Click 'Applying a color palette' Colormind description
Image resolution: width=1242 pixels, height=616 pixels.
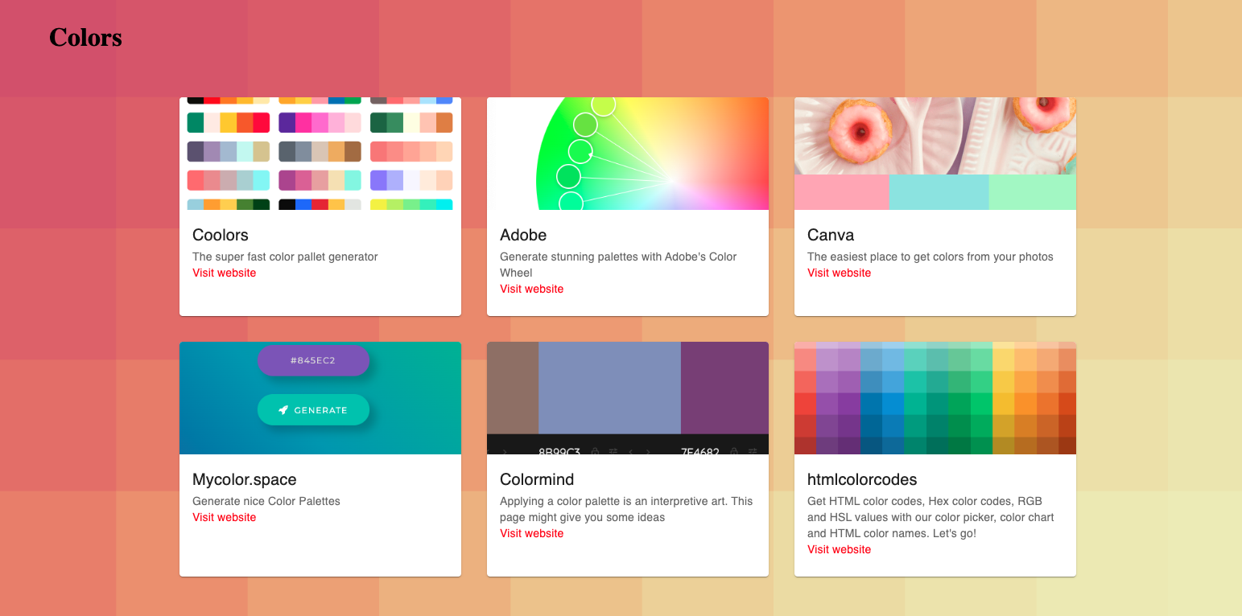tap(626, 509)
